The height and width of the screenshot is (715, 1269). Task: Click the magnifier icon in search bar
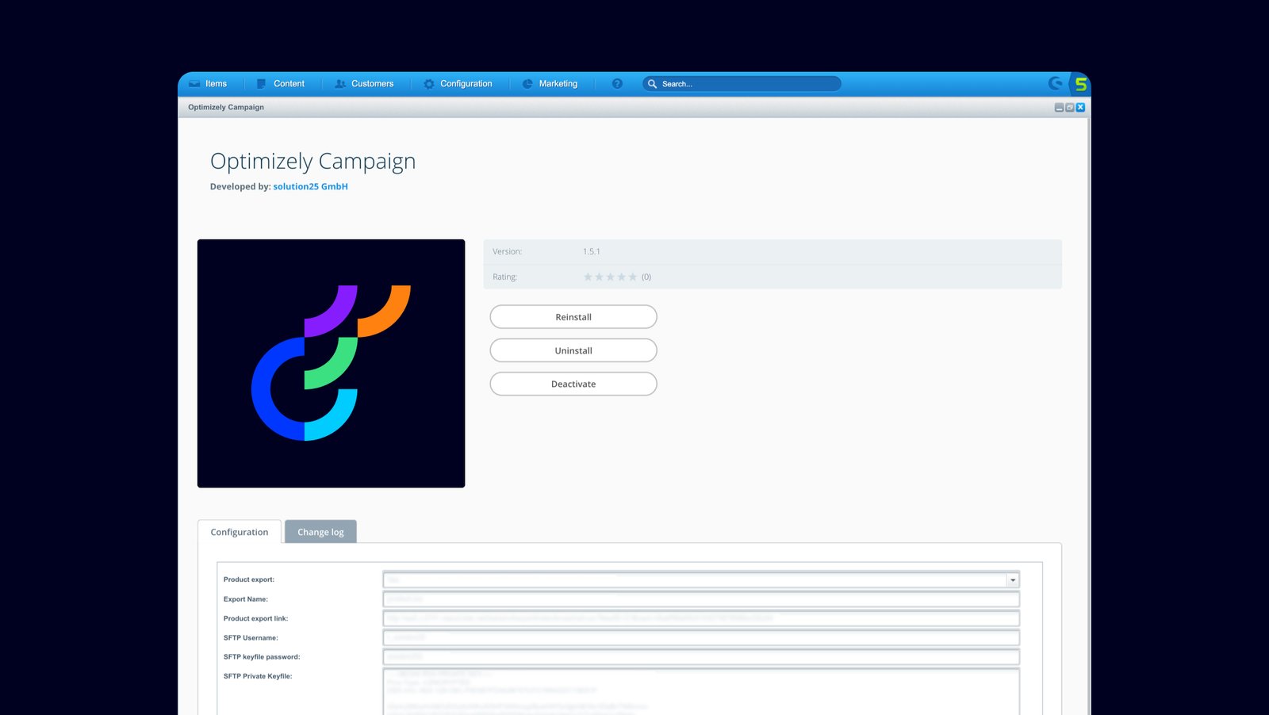click(652, 84)
